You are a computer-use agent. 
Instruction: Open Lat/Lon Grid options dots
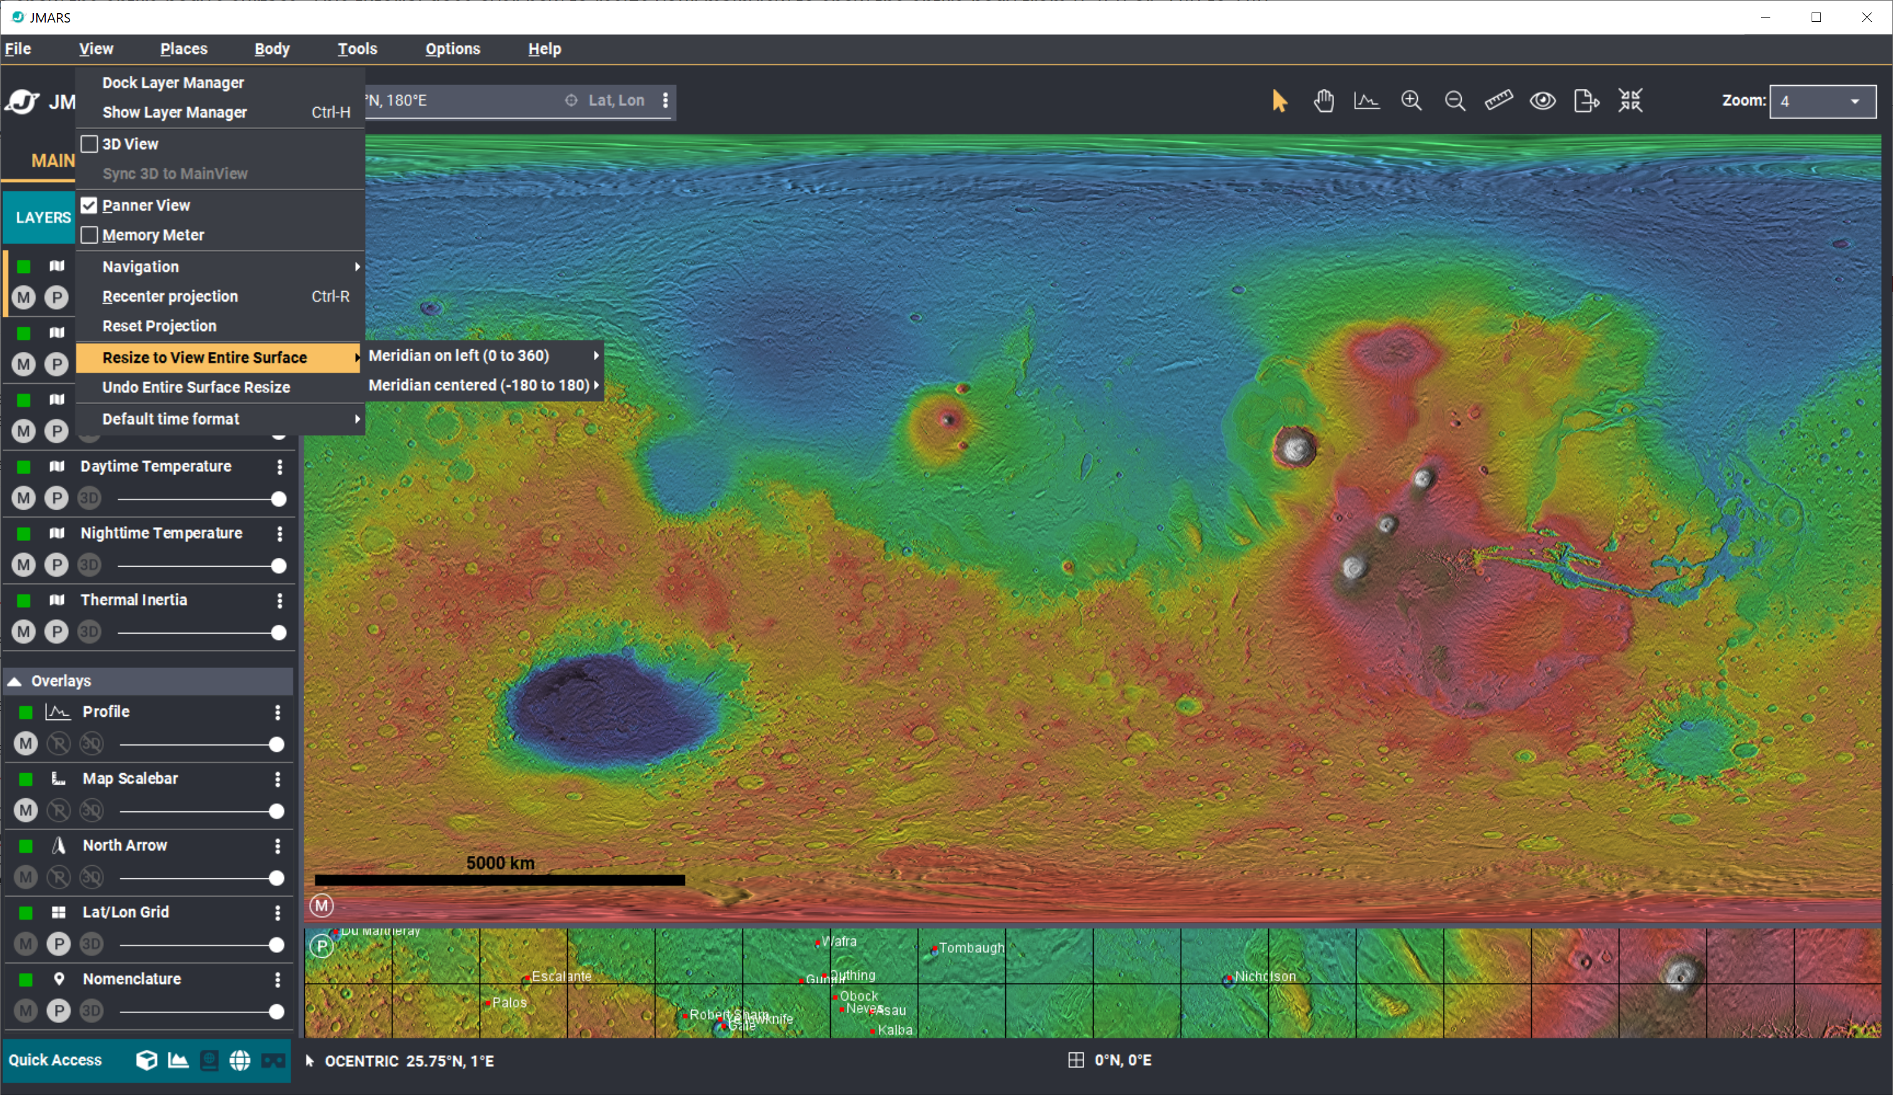[x=278, y=913]
